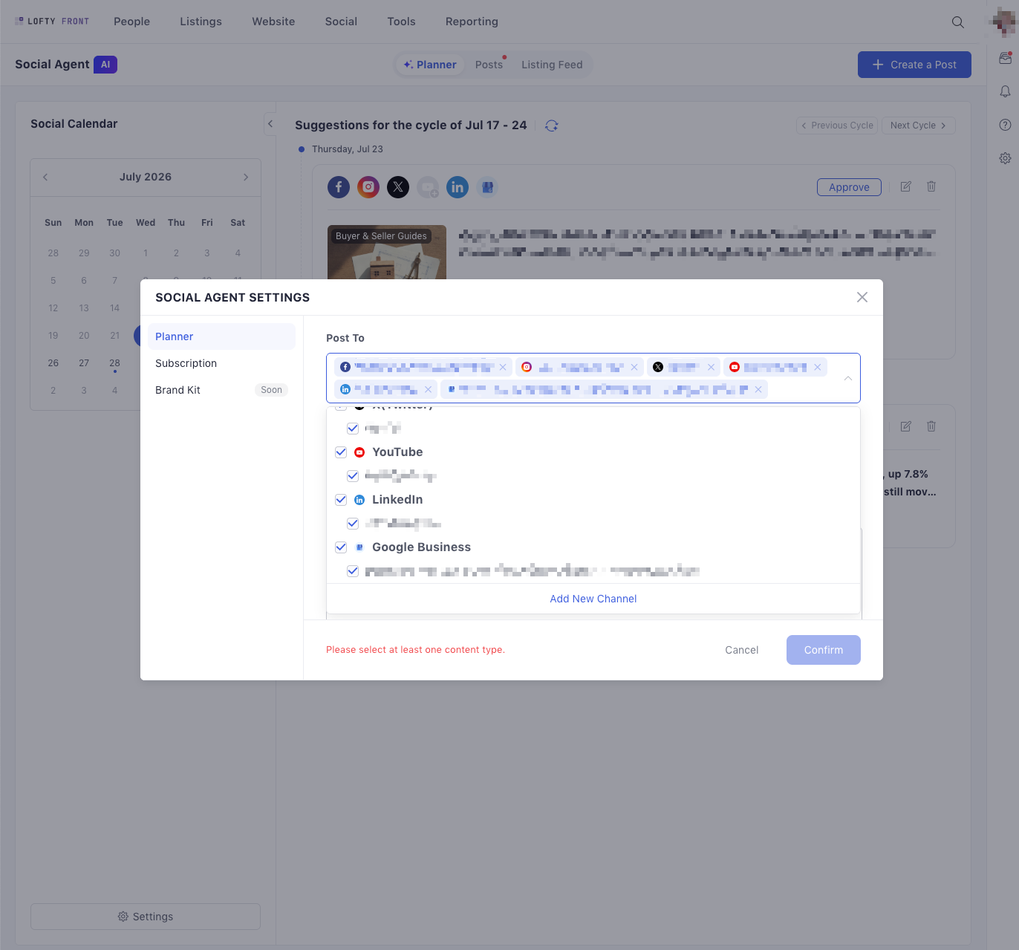The height and width of the screenshot is (950, 1019).
Task: Approve the first suggested post
Action: coord(849,187)
